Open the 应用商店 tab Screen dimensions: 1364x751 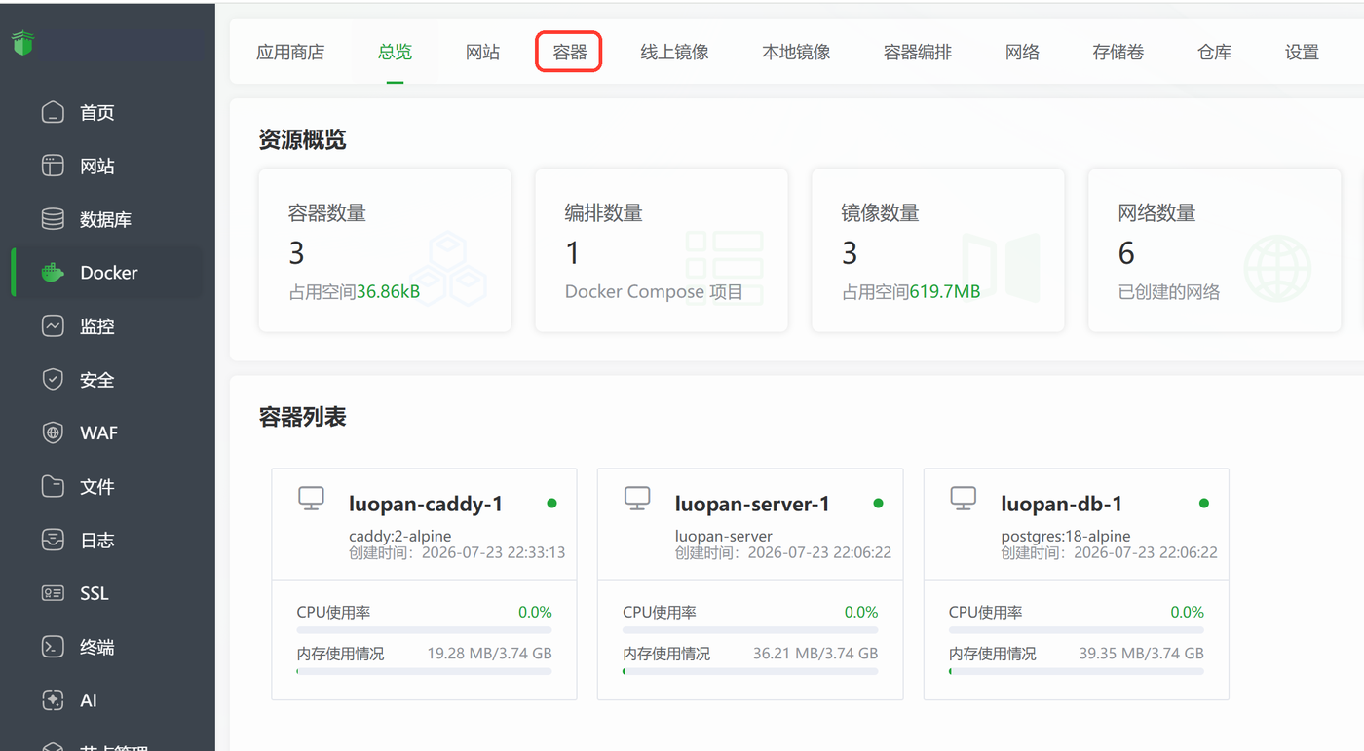coord(290,53)
